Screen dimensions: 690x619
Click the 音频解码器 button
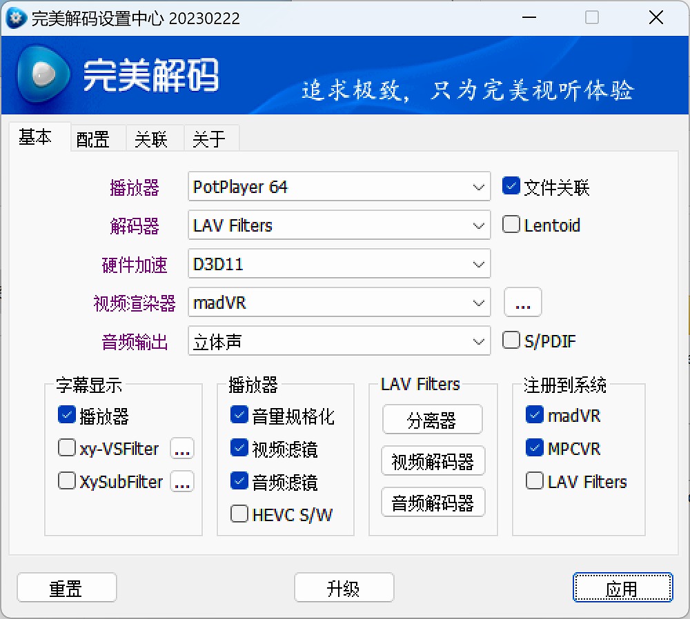click(433, 502)
